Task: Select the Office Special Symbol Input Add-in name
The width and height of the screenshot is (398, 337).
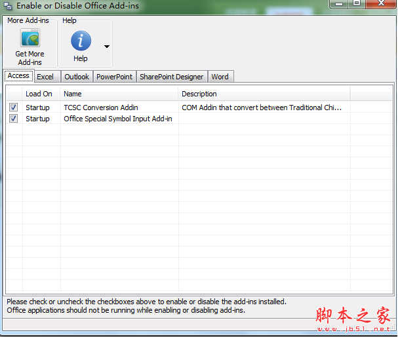Action: tap(118, 119)
